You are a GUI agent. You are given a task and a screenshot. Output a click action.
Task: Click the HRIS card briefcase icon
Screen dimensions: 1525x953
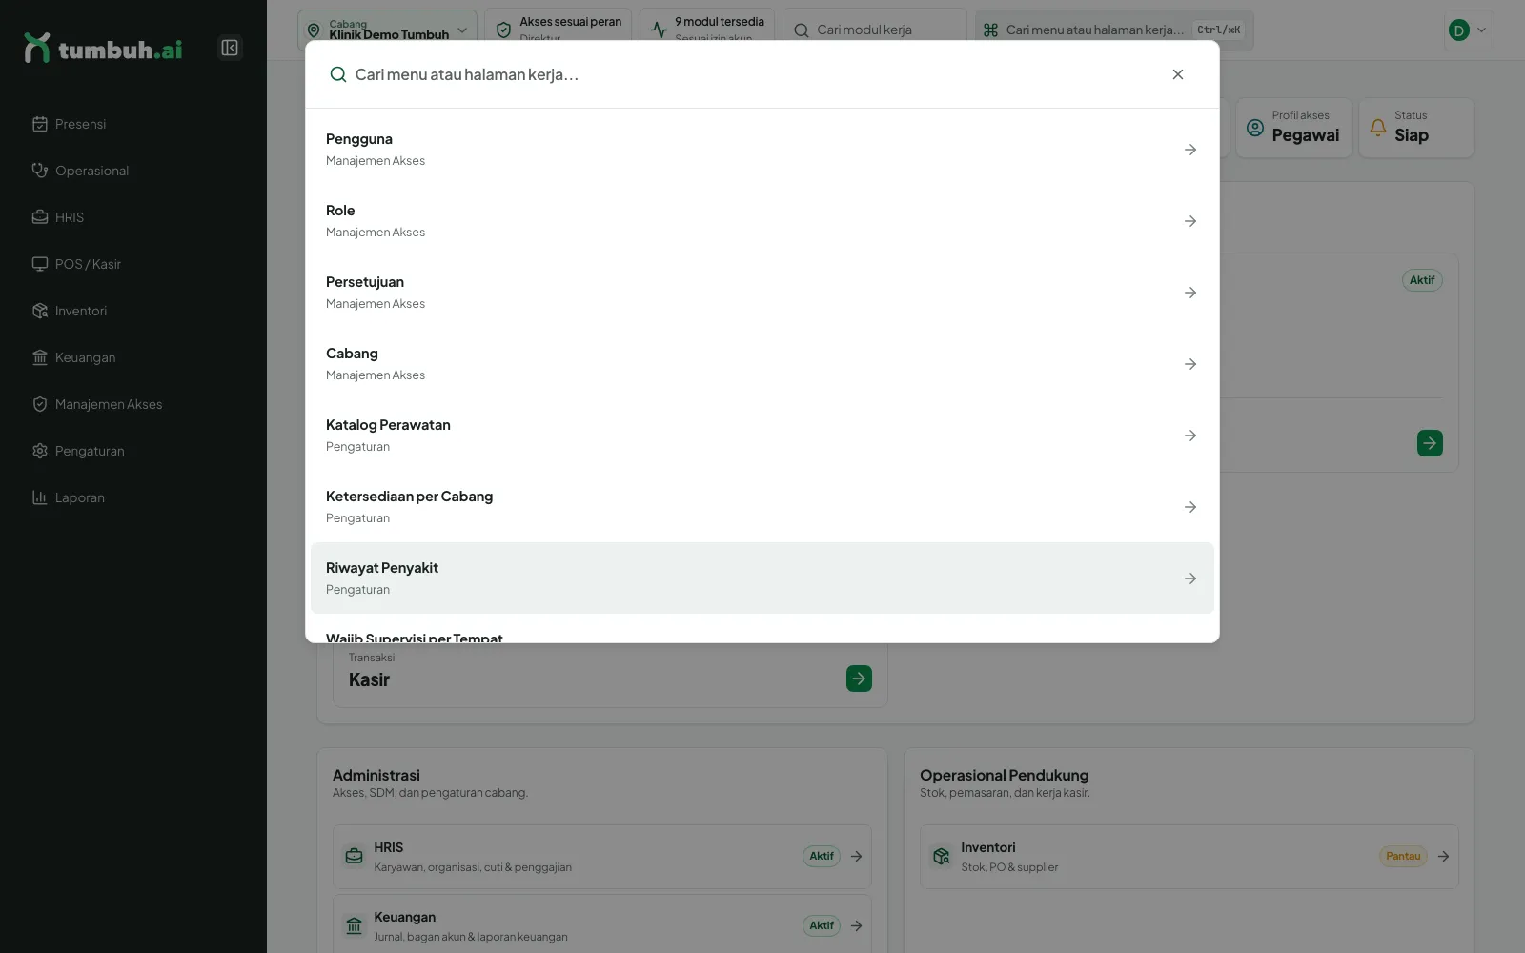click(354, 856)
